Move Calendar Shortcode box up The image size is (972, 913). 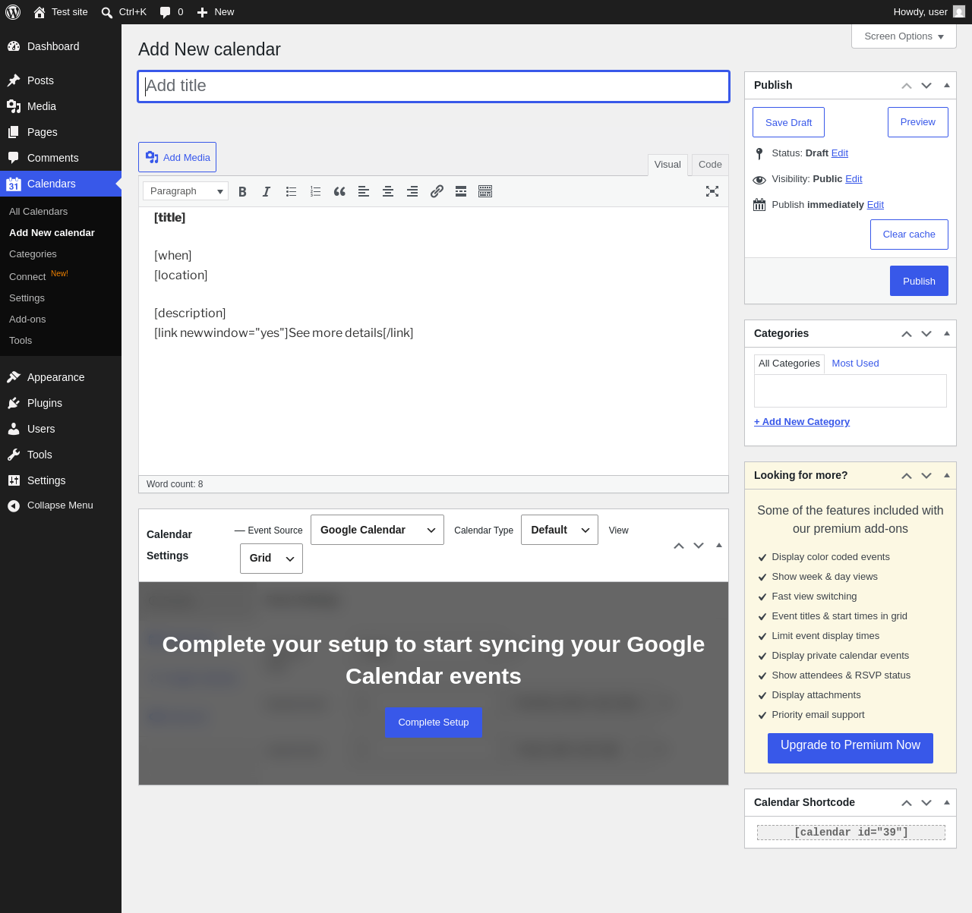(907, 803)
